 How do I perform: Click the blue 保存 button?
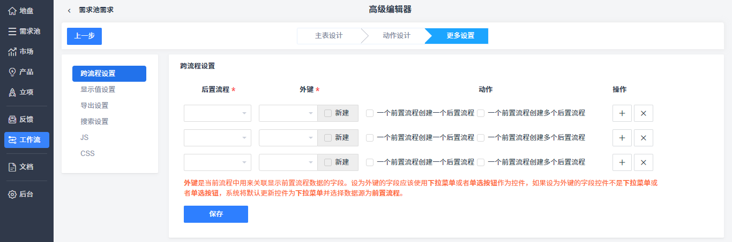(x=216, y=214)
